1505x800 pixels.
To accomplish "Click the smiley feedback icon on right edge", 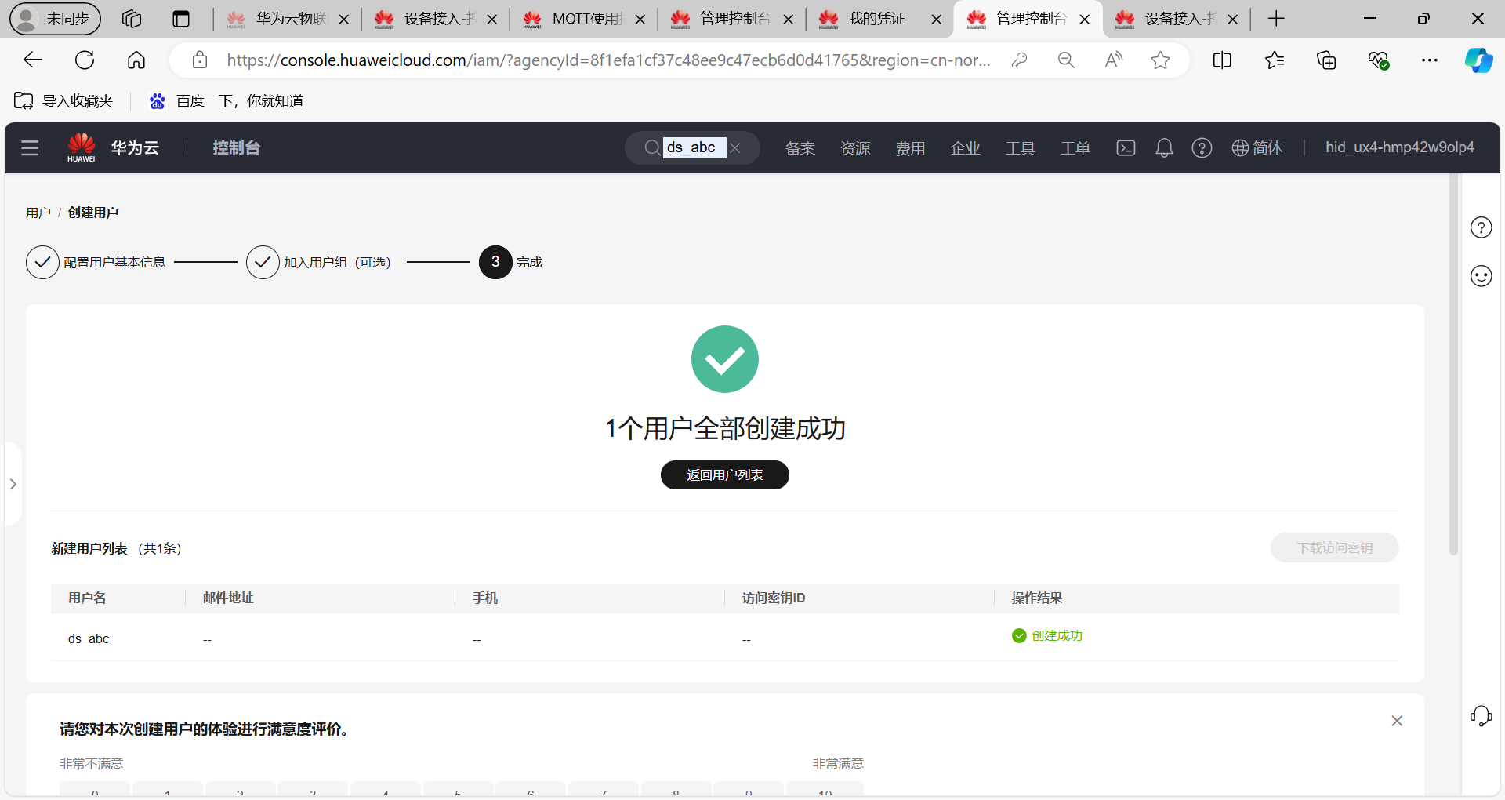I will point(1481,275).
